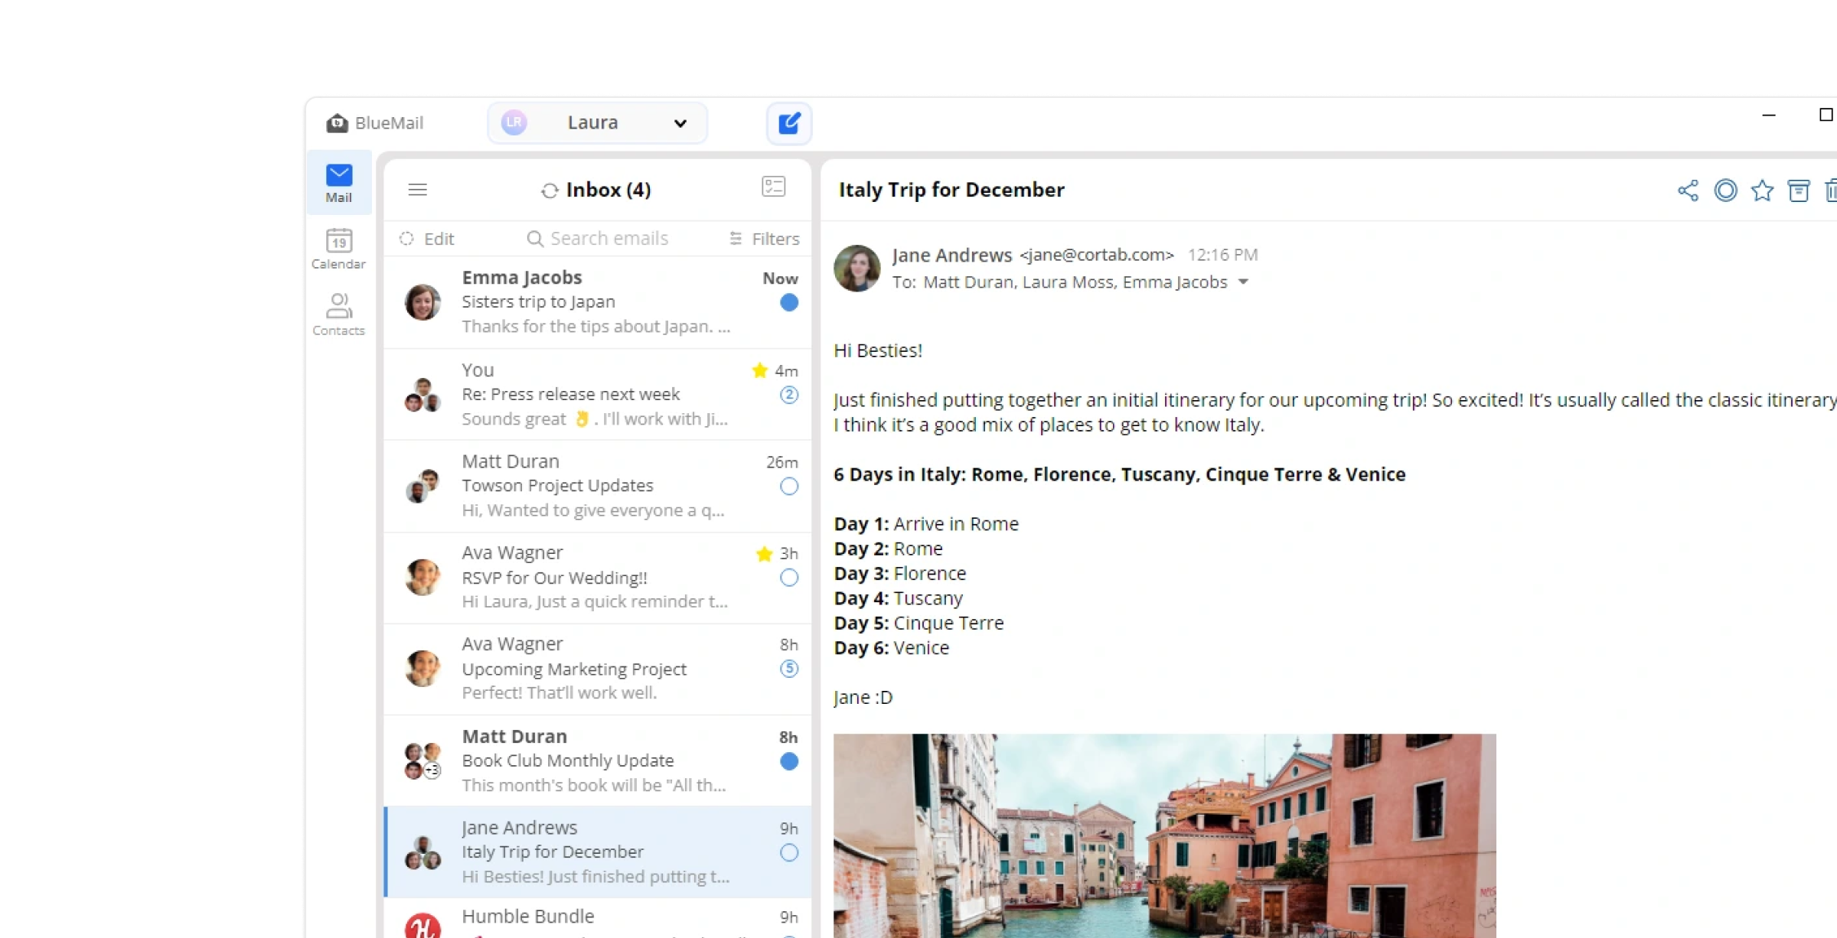Click the inbox refresh sync icon
The height and width of the screenshot is (938, 1837).
pos(549,191)
